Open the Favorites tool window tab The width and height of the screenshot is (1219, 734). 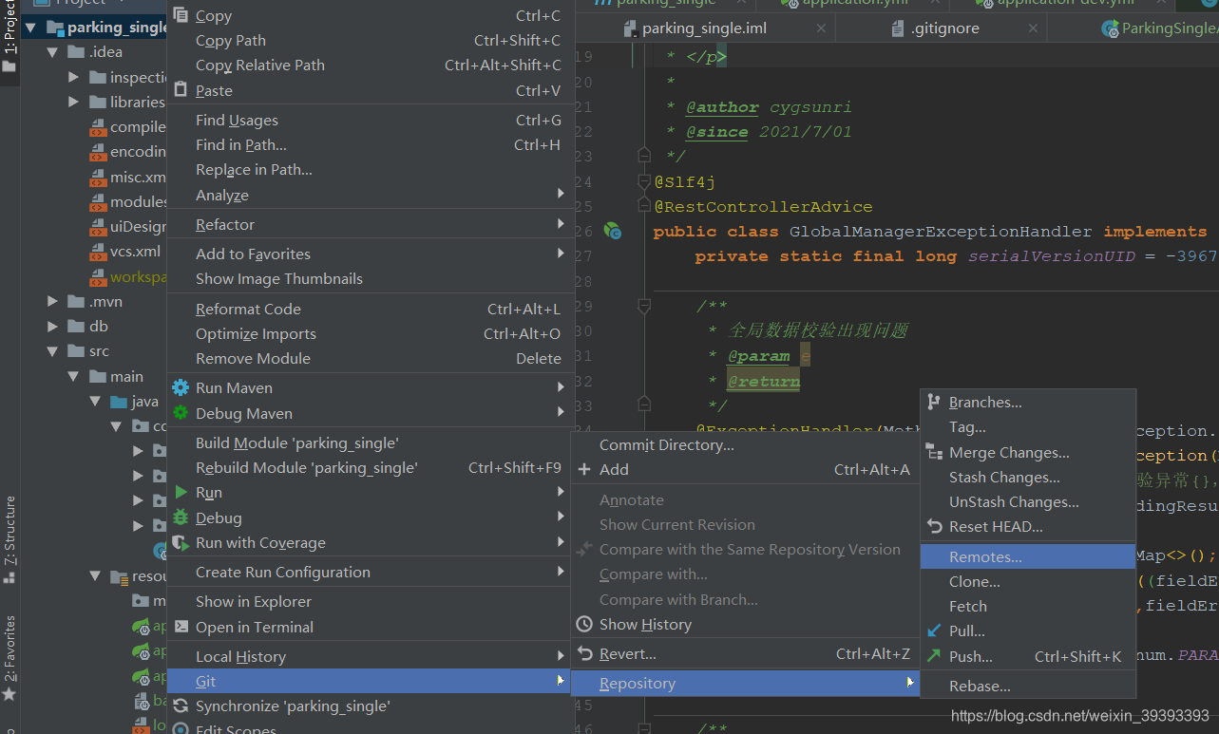(10, 658)
